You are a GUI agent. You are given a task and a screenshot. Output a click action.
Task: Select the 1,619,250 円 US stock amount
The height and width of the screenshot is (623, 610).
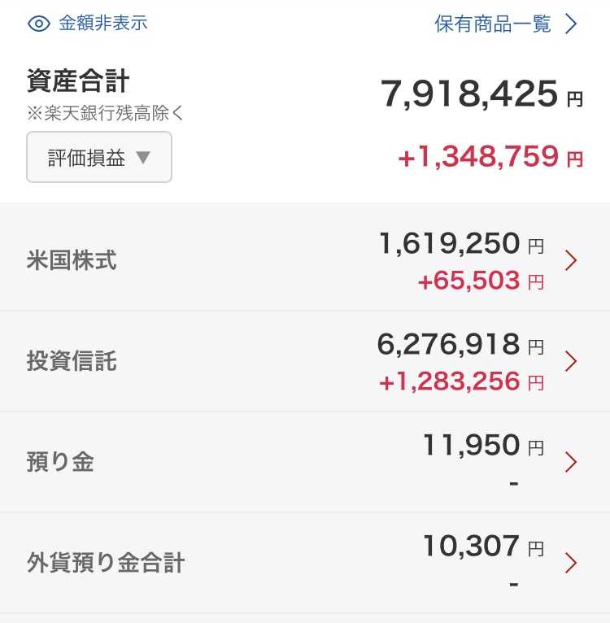[x=461, y=243]
